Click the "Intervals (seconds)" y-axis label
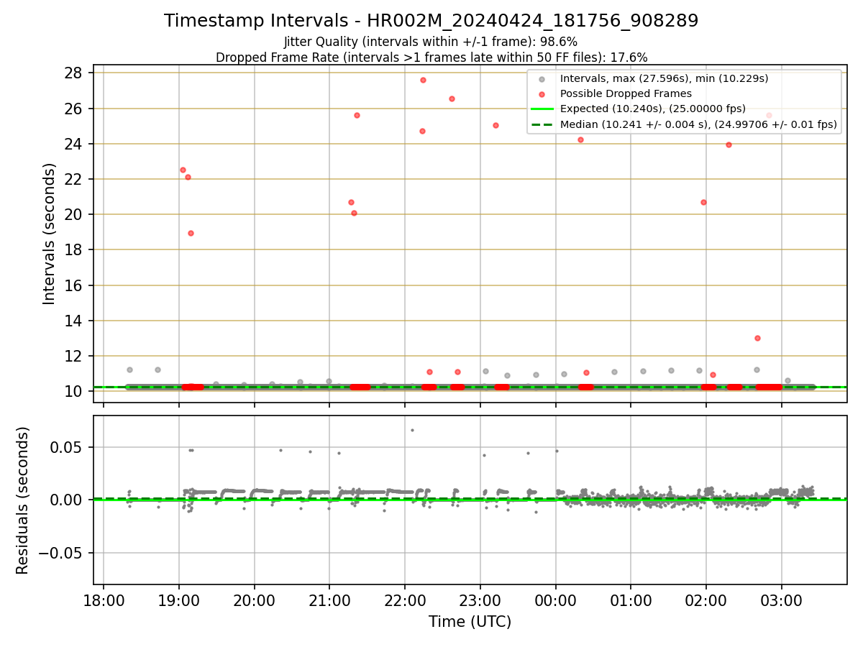The image size is (863, 647). point(49,234)
